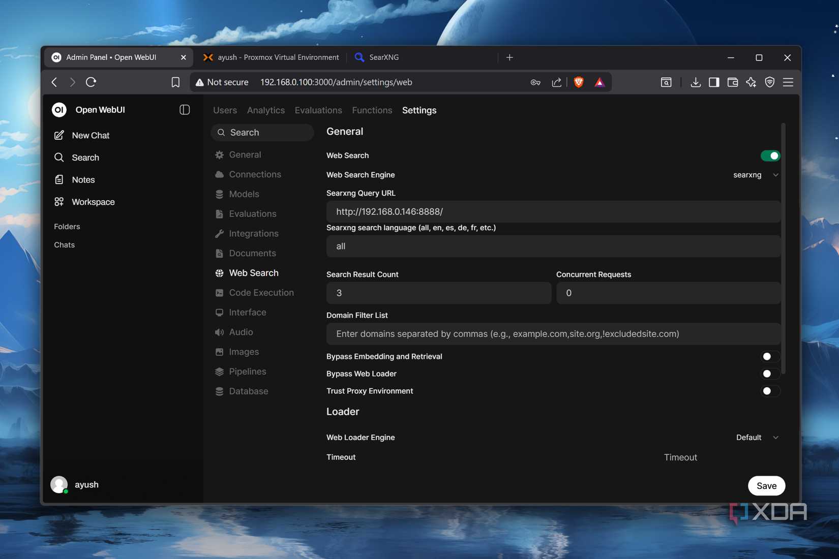Click the password key icon in address bar

click(535, 82)
